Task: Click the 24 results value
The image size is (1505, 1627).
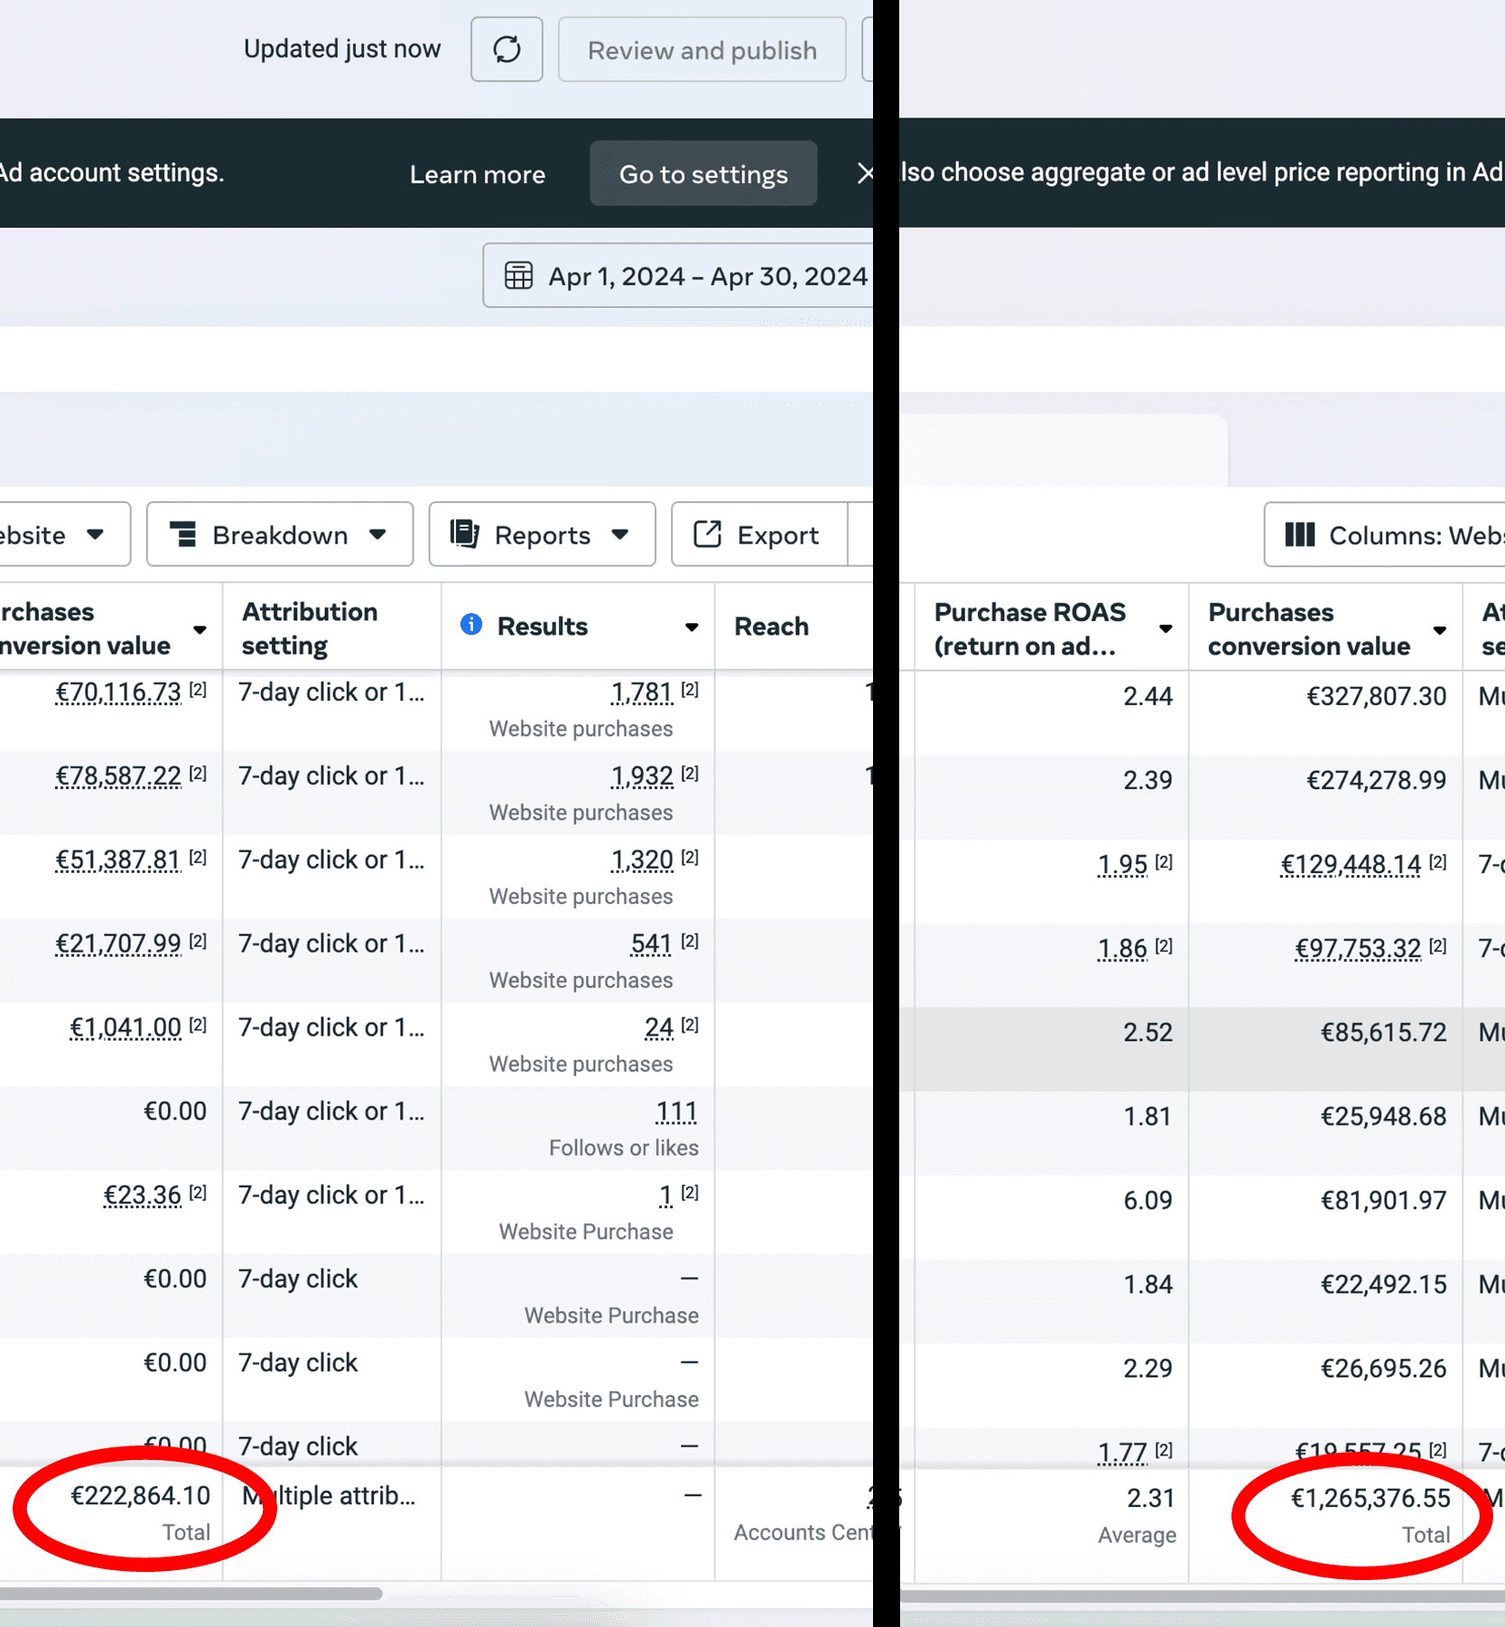Action: coord(659,1028)
